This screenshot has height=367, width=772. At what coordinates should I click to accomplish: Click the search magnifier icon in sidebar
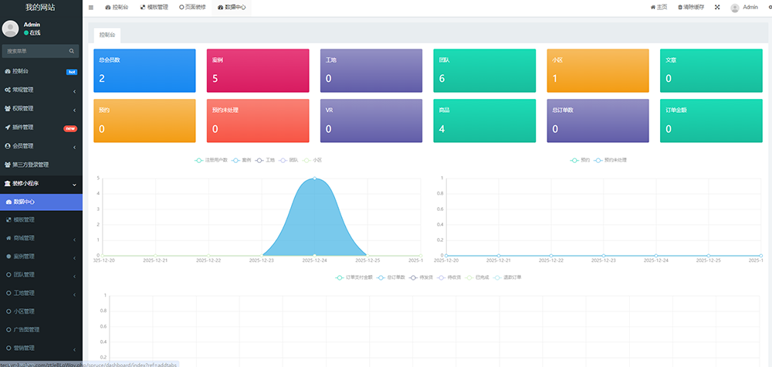tap(72, 51)
